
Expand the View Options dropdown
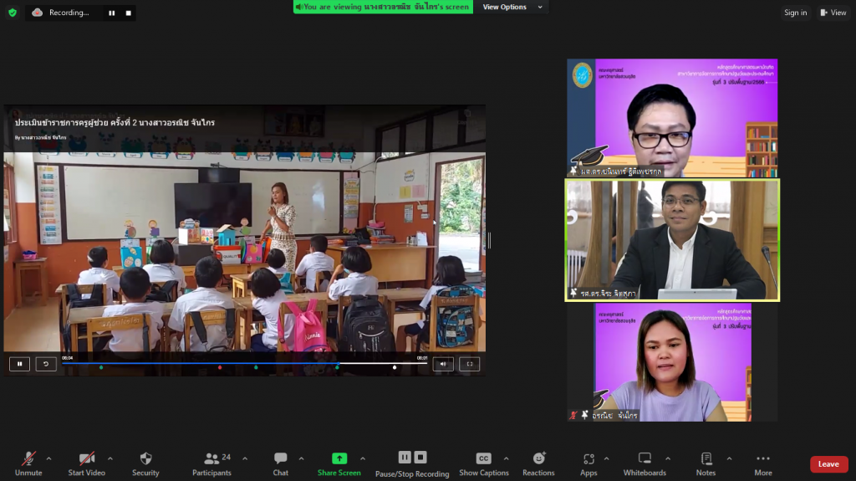(x=513, y=8)
